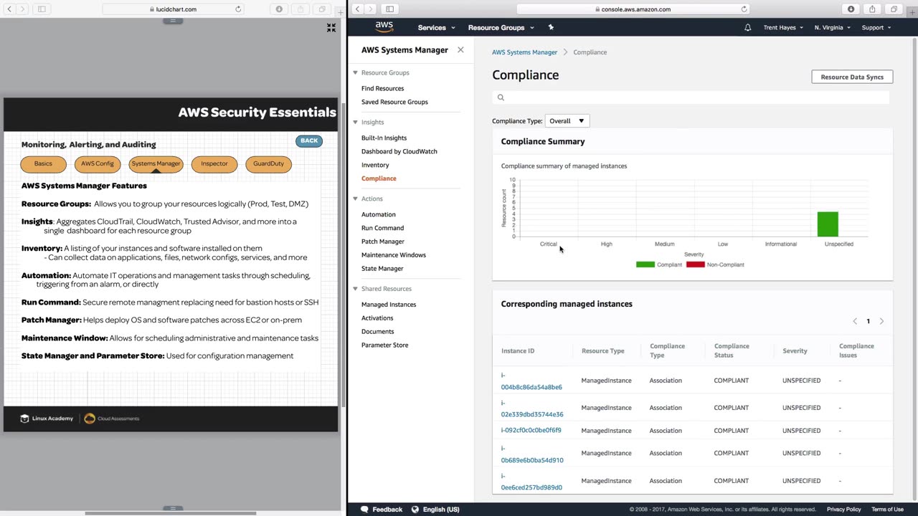This screenshot has width=918, height=516.
Task: Exit fullscreen on the Lucidchart presentation
Action: click(x=331, y=27)
